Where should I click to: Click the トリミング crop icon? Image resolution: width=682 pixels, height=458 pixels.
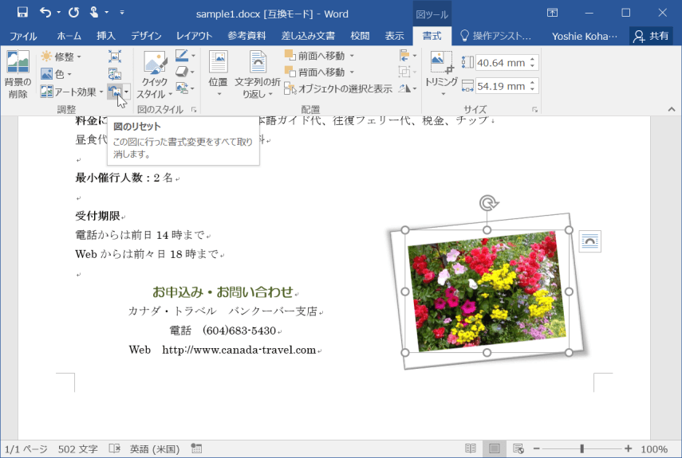pyautogui.click(x=441, y=62)
